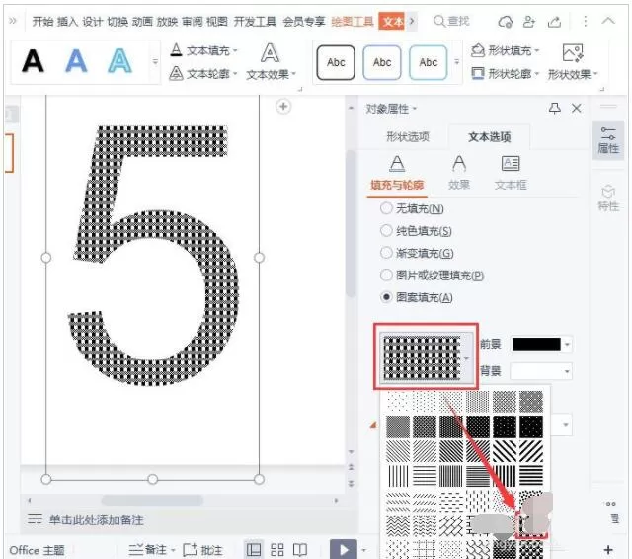This screenshot has height=559, width=632.
Task: Click 单击此处添加备注 notes area
Action: pyautogui.click(x=97, y=519)
